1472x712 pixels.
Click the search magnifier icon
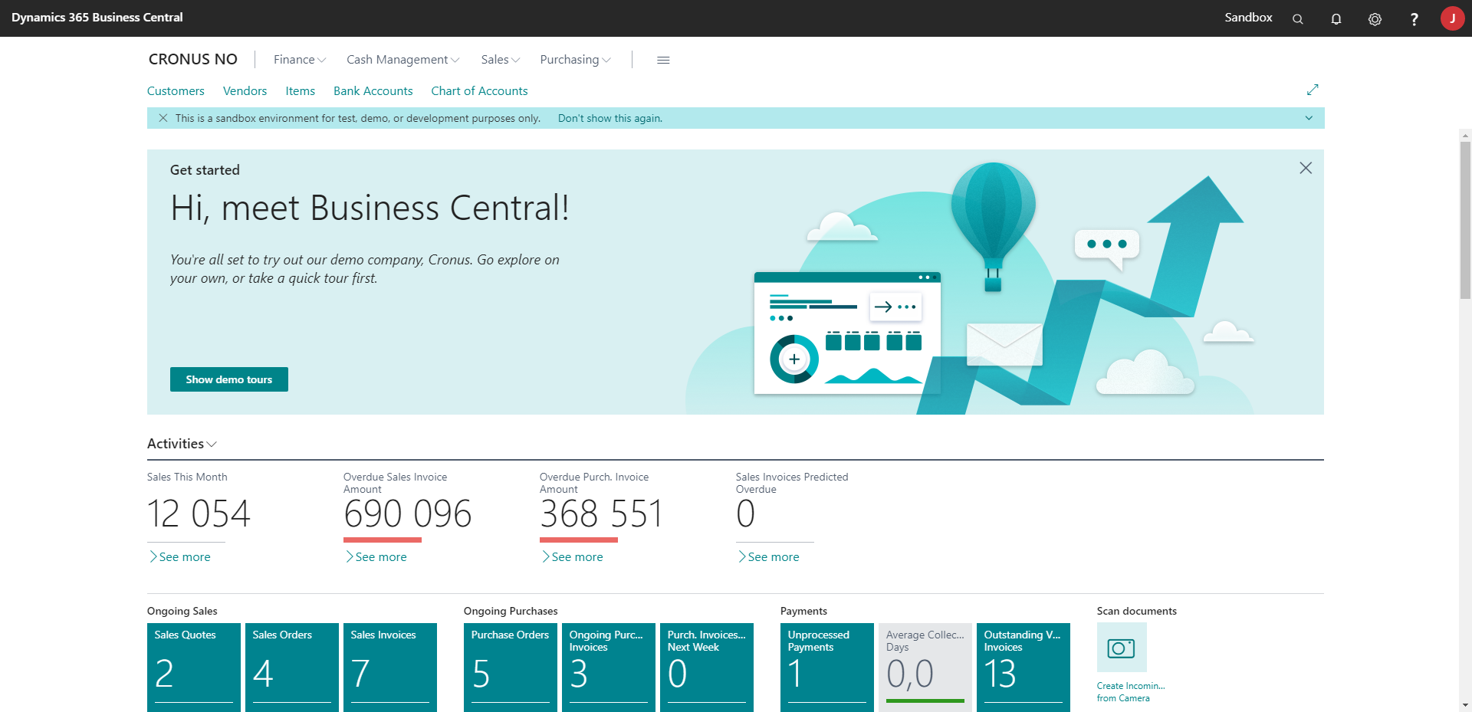(1297, 19)
